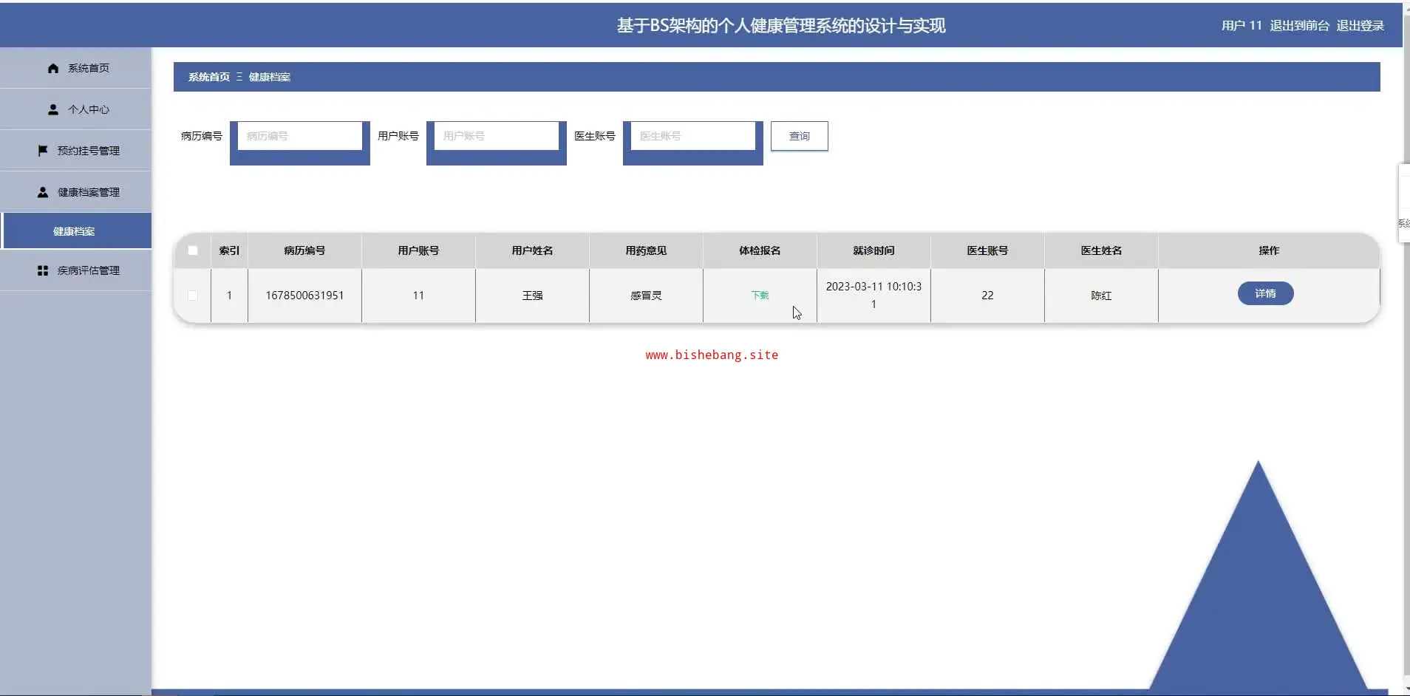The image size is (1410, 696).
Task: Click the home icon beside 系统首页
Action: coord(53,68)
